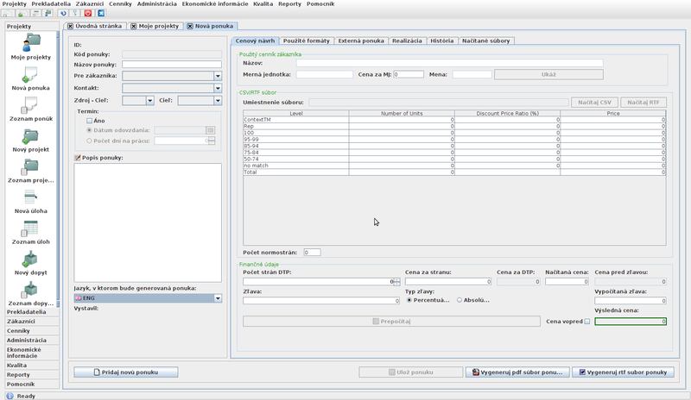Click the Výsledná cena field
691x400 pixels.
[631, 322]
